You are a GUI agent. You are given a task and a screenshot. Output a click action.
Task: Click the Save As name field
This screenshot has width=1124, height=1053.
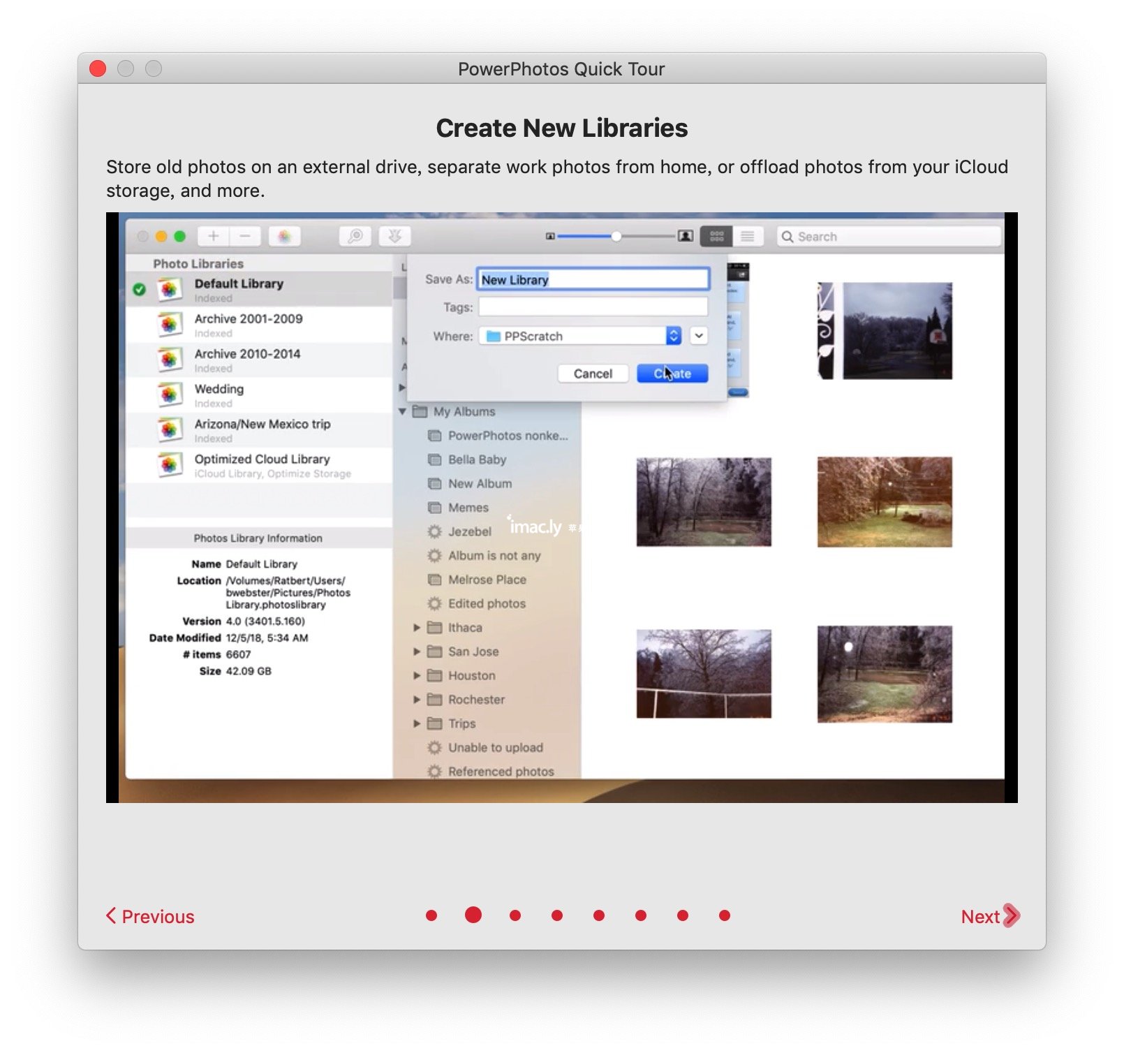coord(593,279)
